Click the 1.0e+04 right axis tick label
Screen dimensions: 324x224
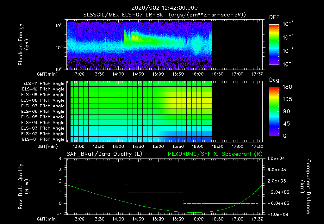[276, 159]
